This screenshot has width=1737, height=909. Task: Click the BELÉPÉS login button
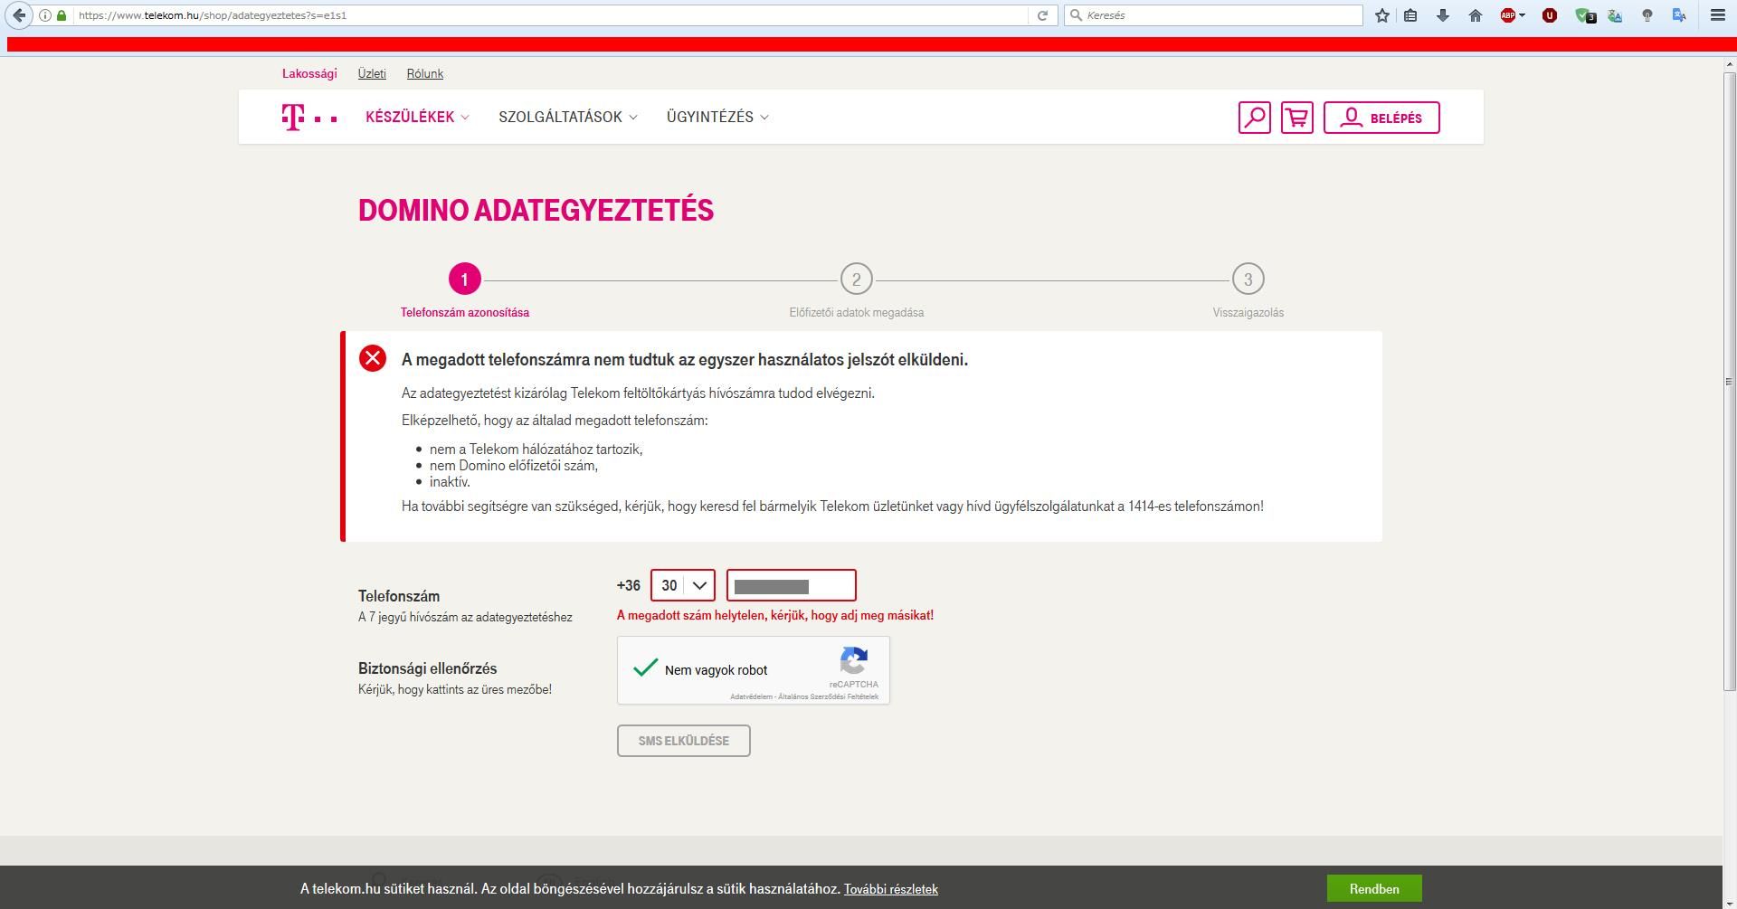(x=1381, y=118)
